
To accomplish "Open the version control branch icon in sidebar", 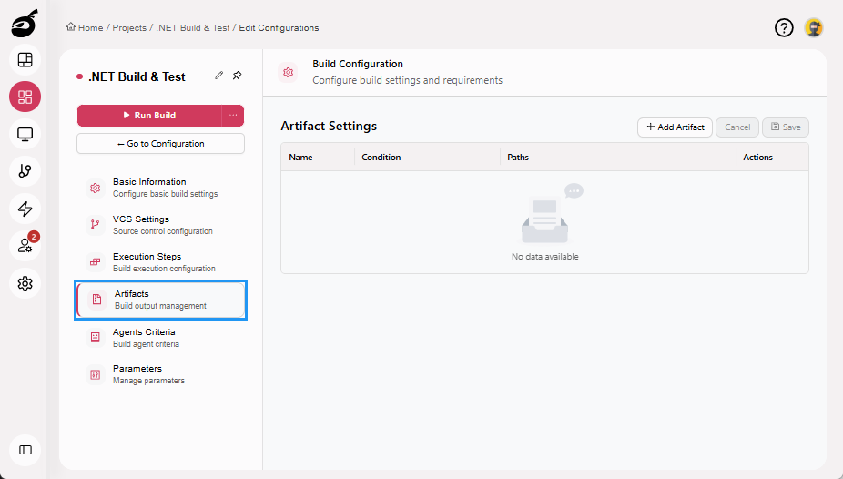I will click(x=25, y=171).
